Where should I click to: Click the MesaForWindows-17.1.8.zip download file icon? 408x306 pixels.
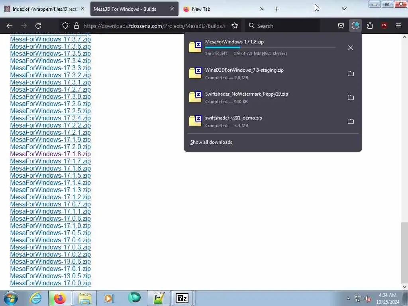[x=195, y=47]
